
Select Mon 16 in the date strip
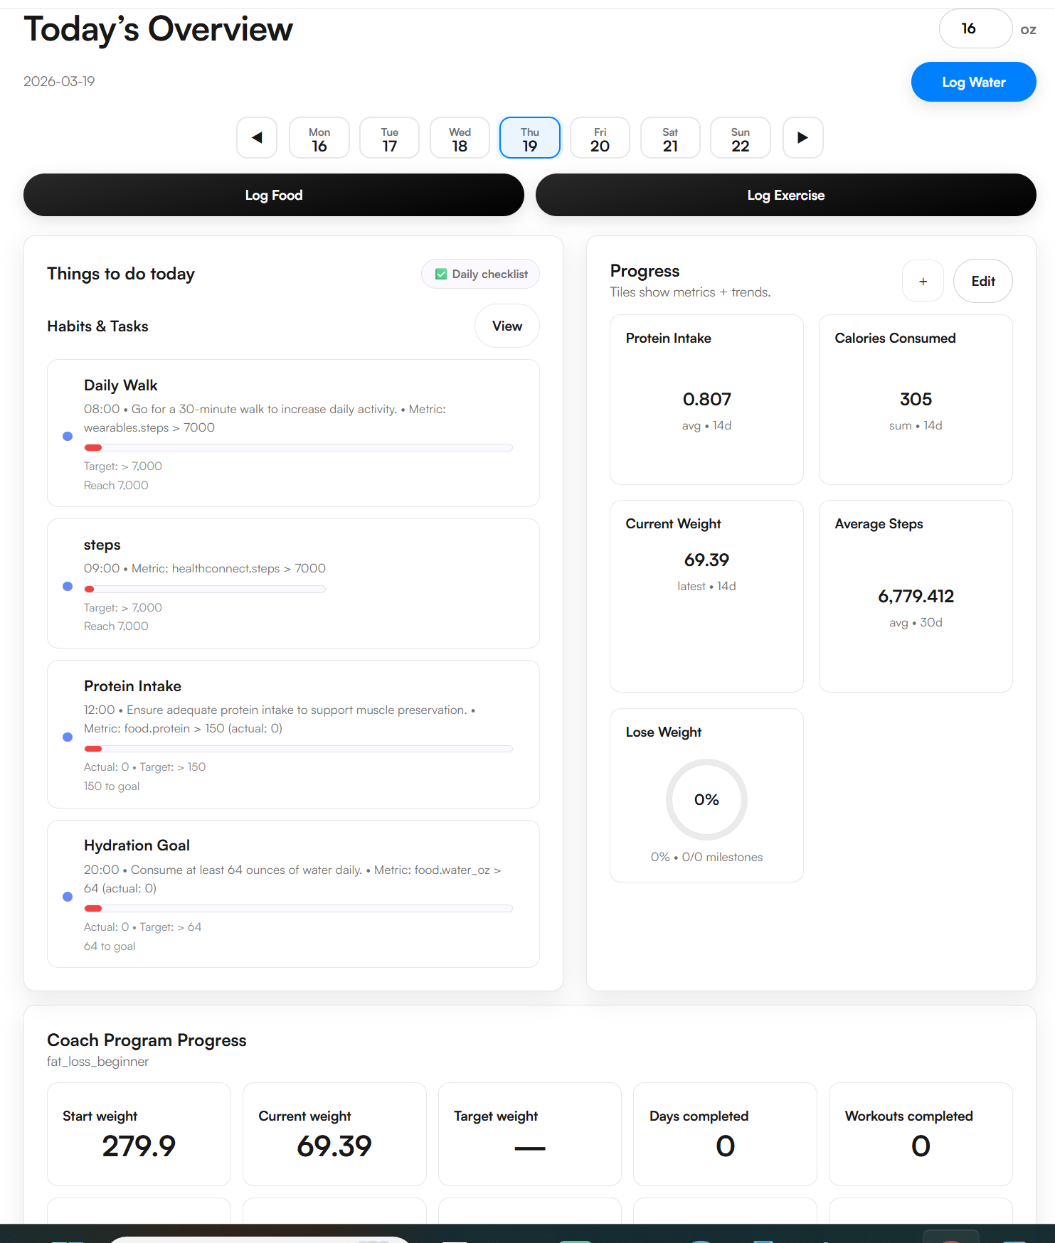pyautogui.click(x=319, y=138)
